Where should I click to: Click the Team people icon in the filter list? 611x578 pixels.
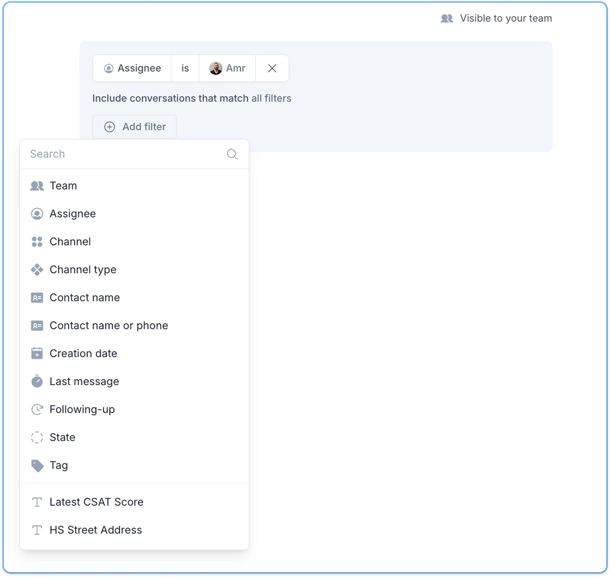coord(37,185)
